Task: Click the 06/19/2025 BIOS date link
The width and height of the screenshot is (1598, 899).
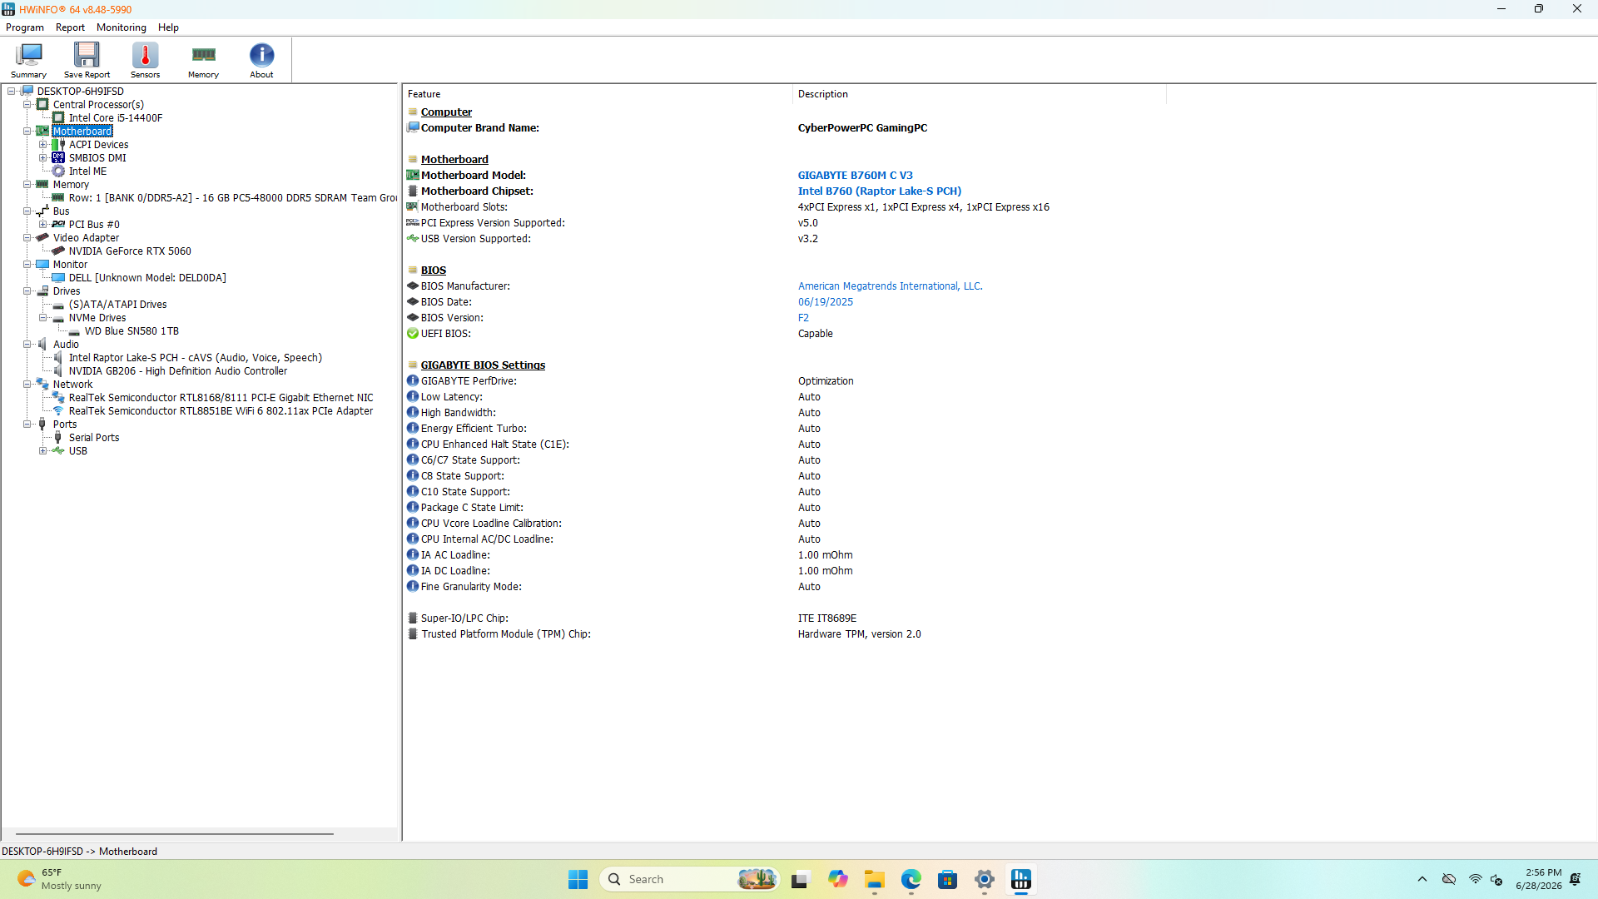Action: coord(825,302)
